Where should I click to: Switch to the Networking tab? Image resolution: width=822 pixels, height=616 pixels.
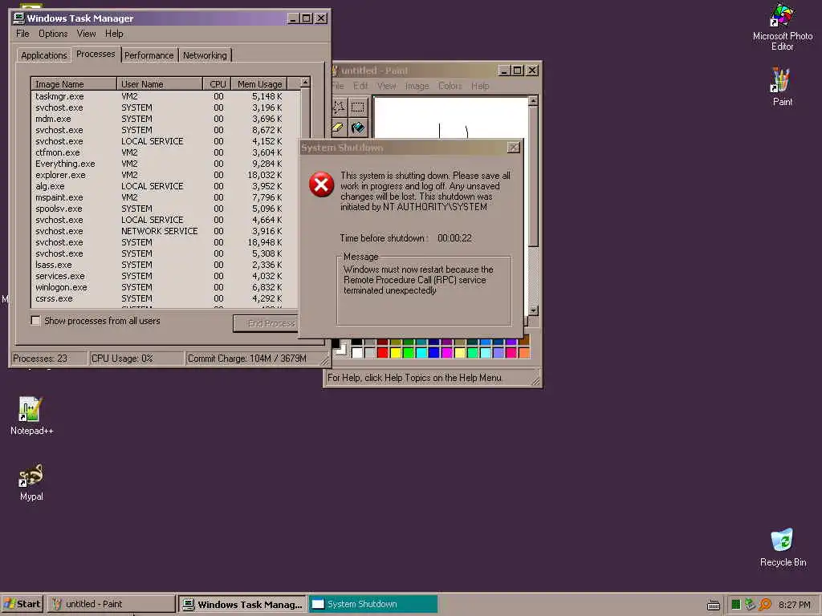tap(205, 55)
